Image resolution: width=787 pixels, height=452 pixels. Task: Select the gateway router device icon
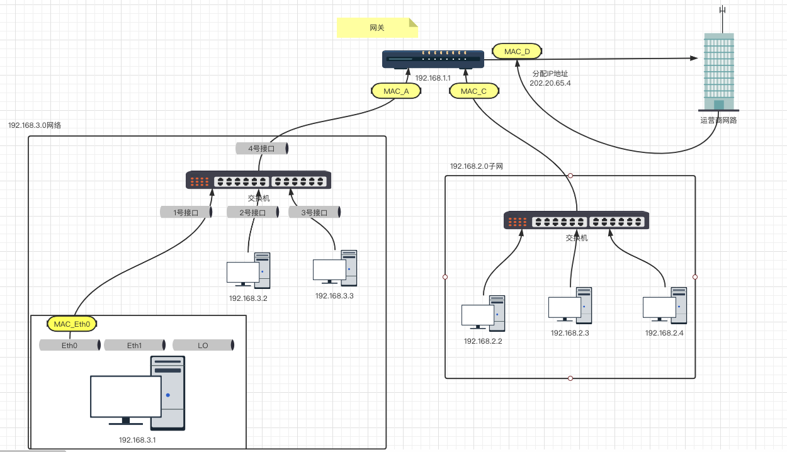click(x=433, y=59)
